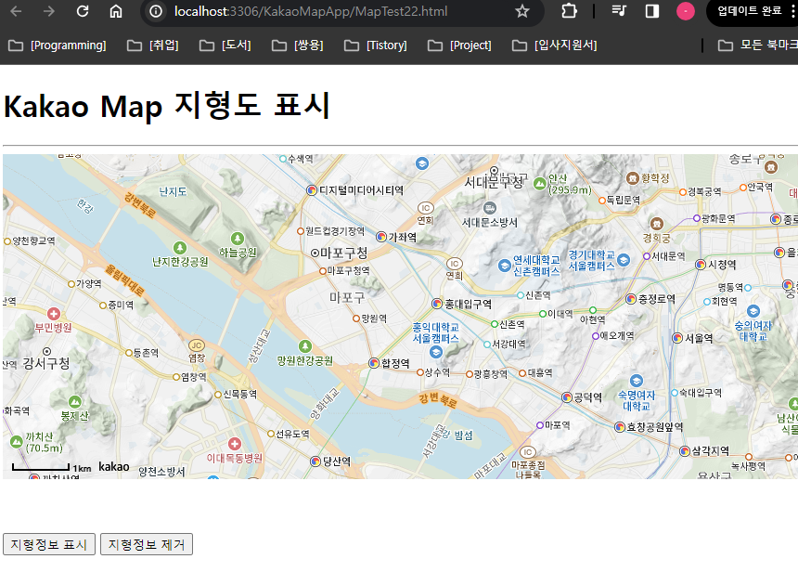The height and width of the screenshot is (572, 798).
Task: Open the [쌍용] bookmark folder
Action: pos(298,45)
